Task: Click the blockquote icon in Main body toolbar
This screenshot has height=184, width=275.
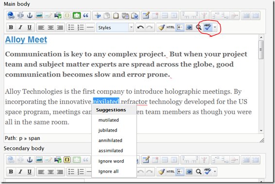Action: 86,16
